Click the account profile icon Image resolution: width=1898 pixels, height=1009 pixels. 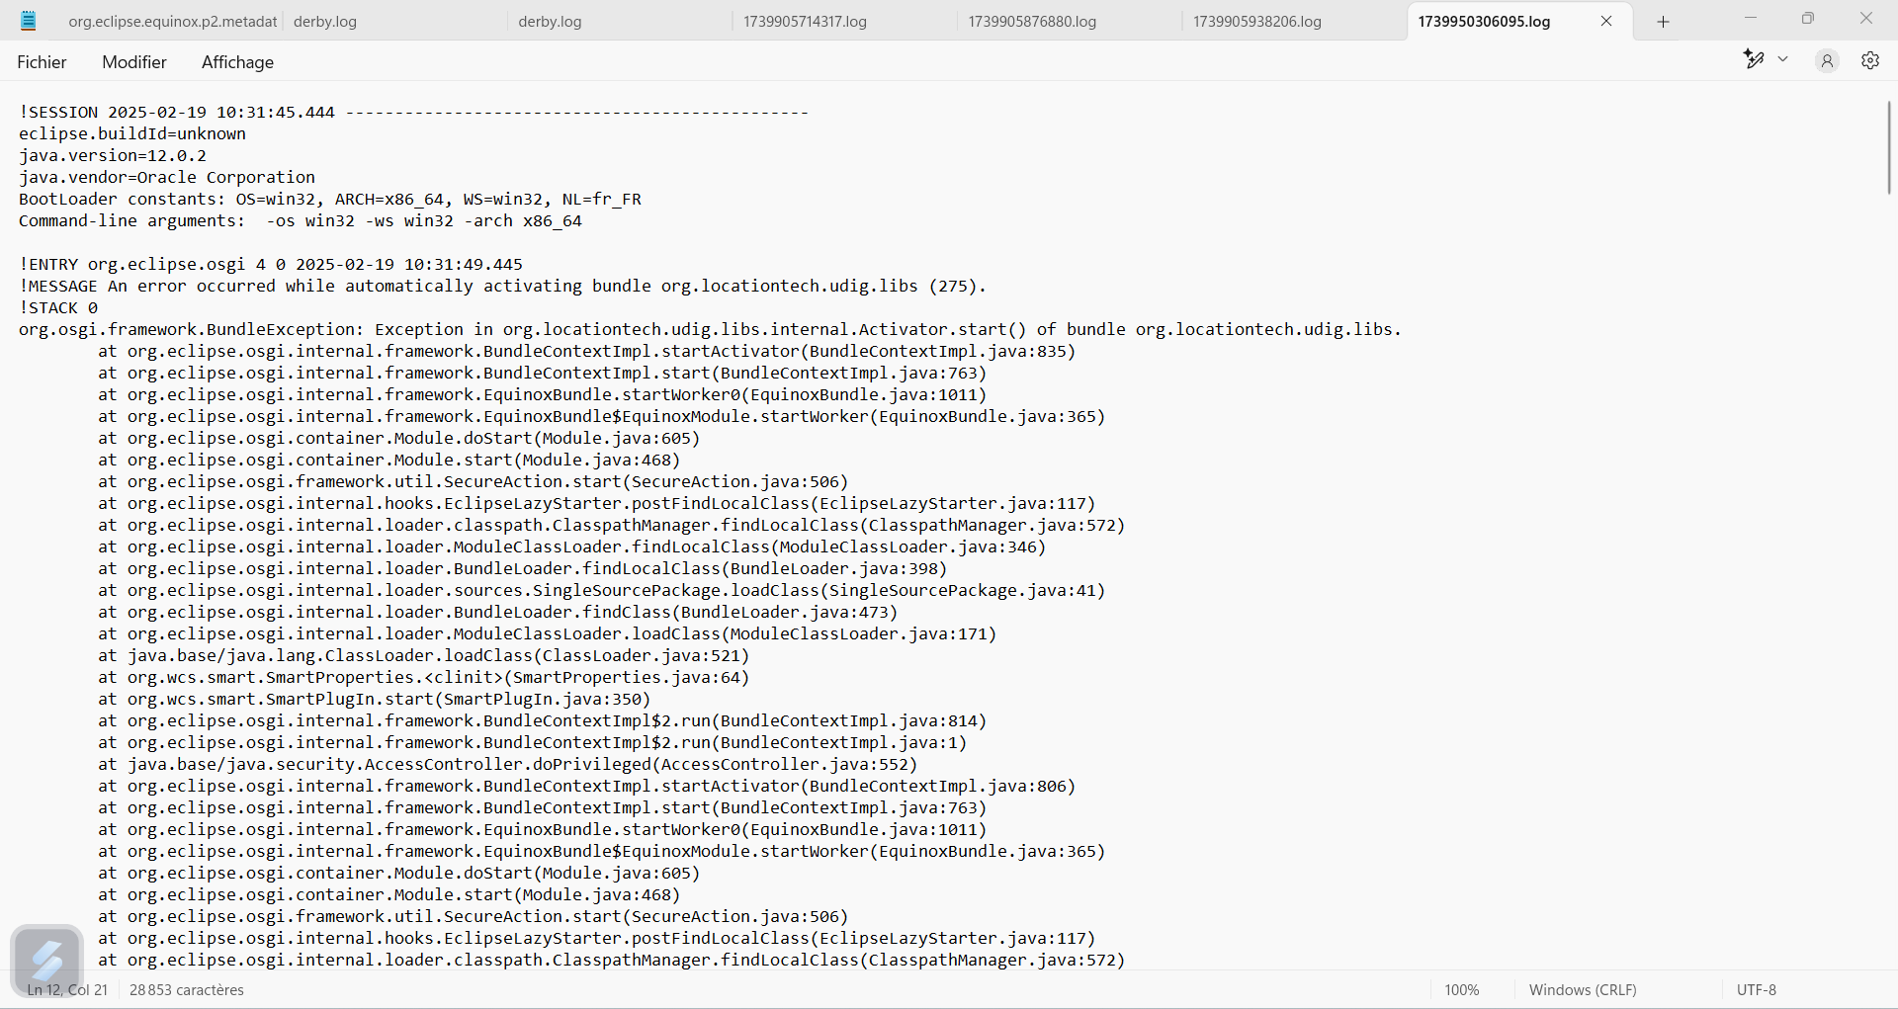[x=1826, y=61]
